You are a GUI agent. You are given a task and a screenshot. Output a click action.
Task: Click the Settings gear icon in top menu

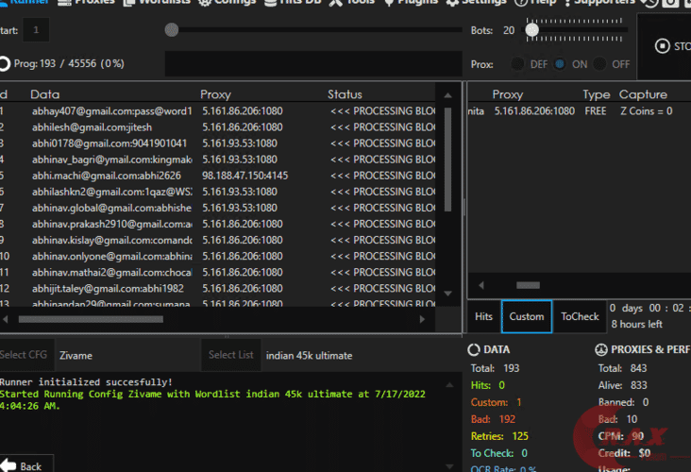tap(451, 3)
